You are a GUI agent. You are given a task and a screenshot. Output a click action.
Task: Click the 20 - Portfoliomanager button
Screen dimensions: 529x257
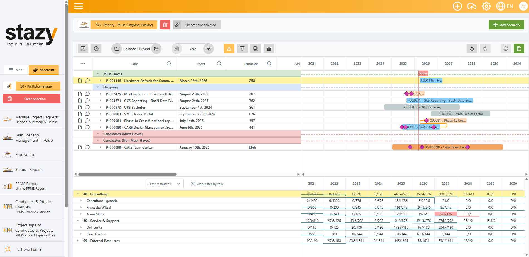click(38, 86)
